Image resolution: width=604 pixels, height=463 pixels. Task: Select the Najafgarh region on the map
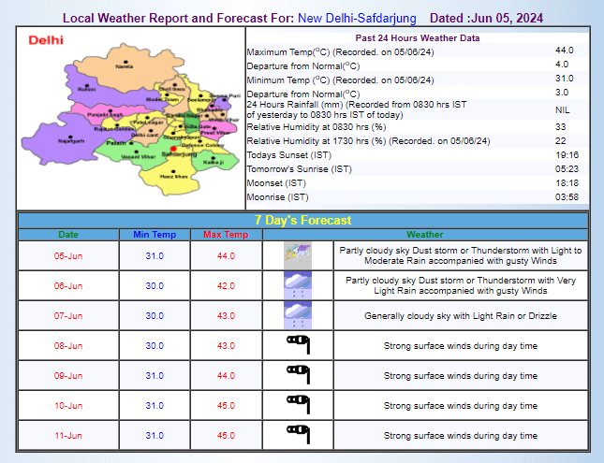(x=72, y=141)
